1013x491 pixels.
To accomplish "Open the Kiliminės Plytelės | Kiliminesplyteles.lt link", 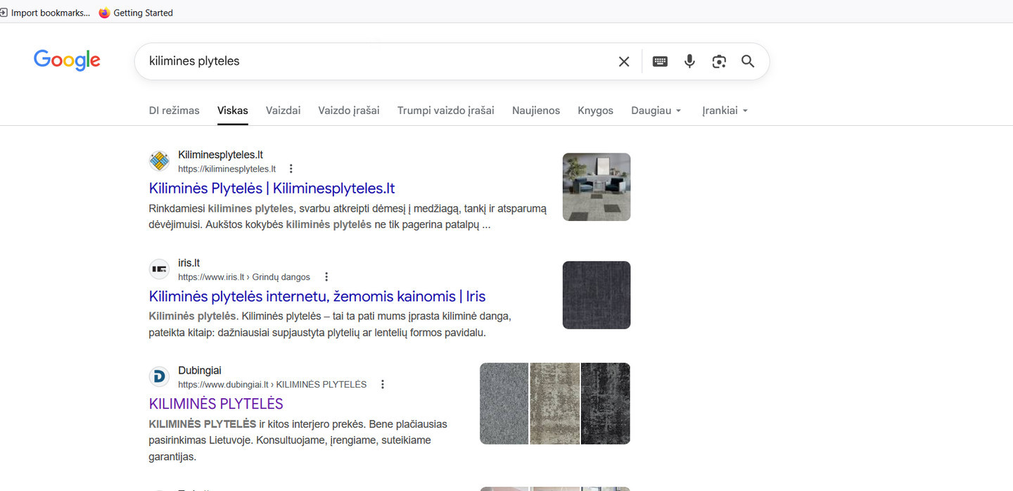I will (272, 189).
